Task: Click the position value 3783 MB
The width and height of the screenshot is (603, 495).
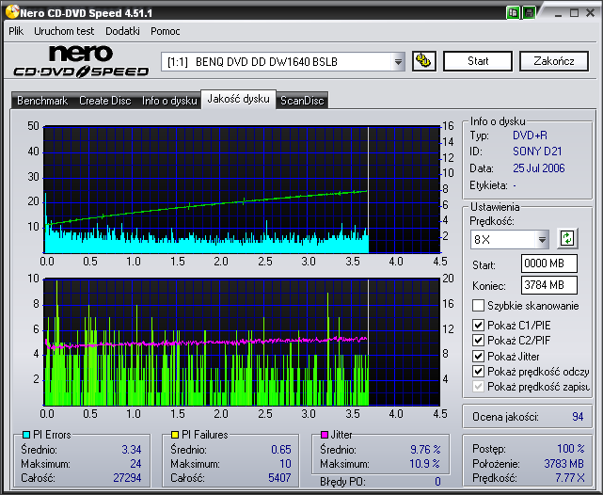Action: (x=563, y=464)
